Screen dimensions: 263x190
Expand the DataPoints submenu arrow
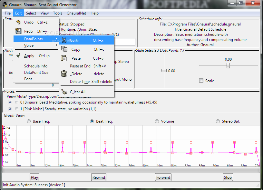56,39
